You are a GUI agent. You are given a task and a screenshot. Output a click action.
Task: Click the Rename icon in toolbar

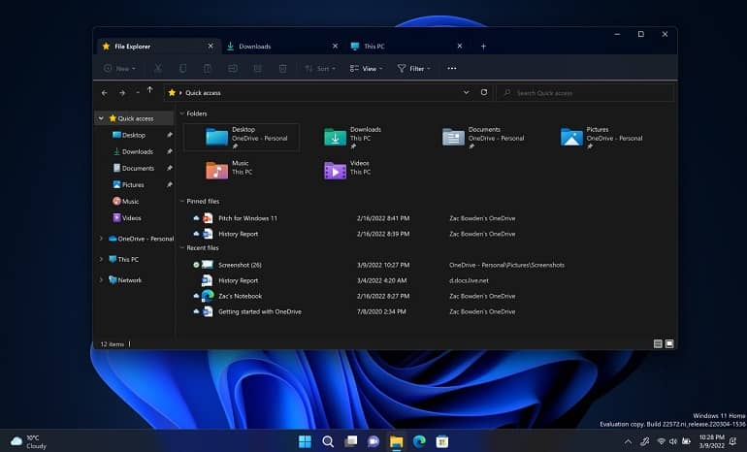(233, 69)
